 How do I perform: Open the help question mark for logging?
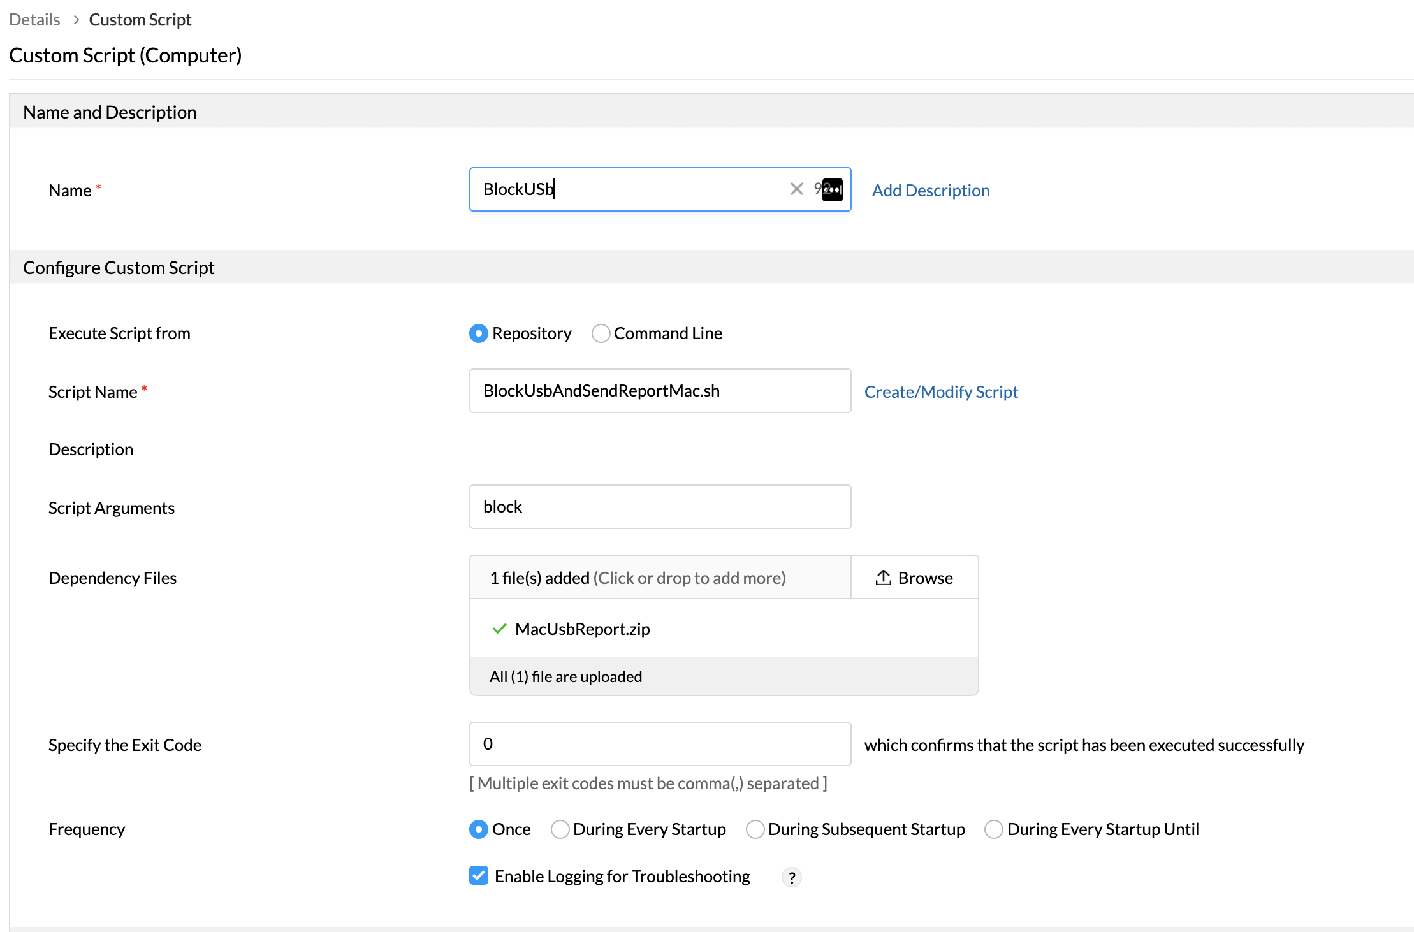point(791,877)
